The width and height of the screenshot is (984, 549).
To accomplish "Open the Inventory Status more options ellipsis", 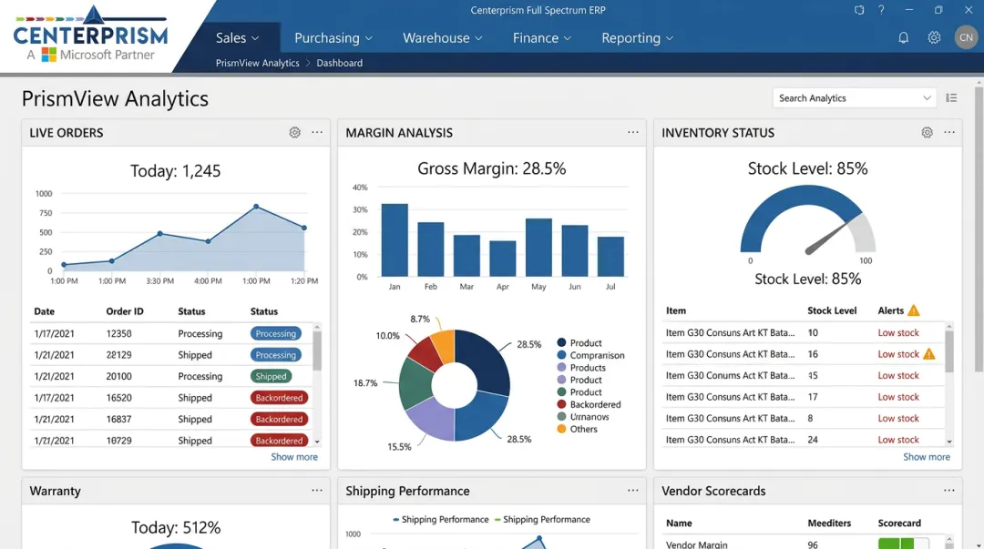I will [x=948, y=132].
